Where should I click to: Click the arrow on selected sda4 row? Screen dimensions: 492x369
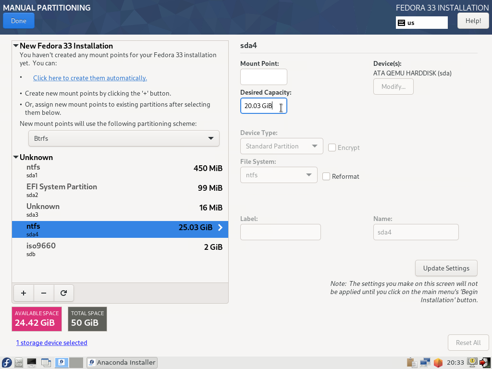pos(220,227)
